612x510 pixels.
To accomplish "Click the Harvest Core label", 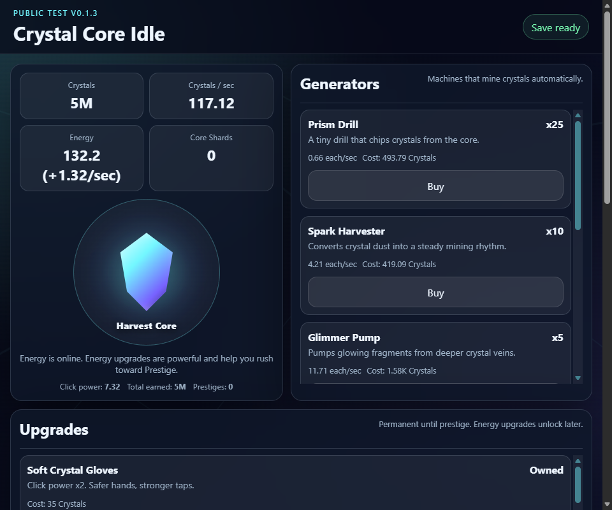I will (147, 326).
